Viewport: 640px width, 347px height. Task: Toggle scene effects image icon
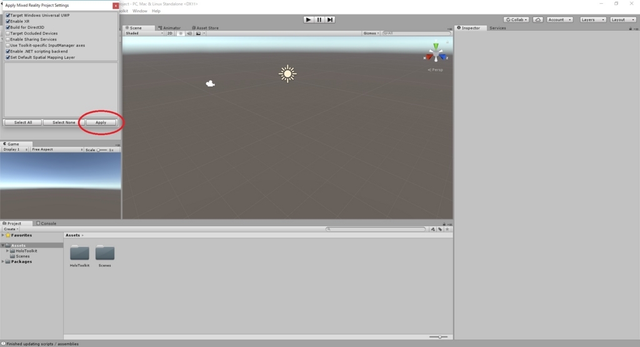pos(198,34)
